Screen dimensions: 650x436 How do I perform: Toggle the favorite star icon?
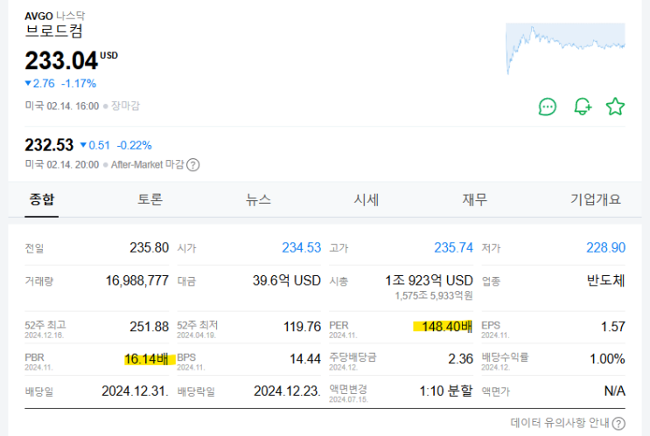[x=616, y=107]
